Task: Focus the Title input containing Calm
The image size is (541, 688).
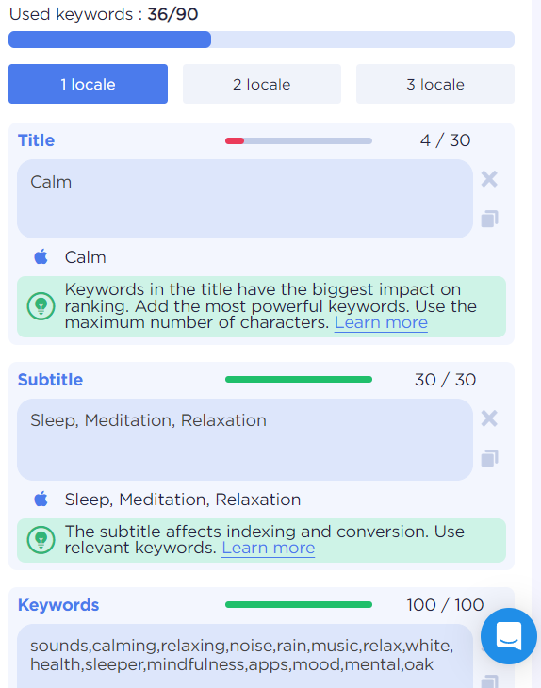Action: point(245,199)
